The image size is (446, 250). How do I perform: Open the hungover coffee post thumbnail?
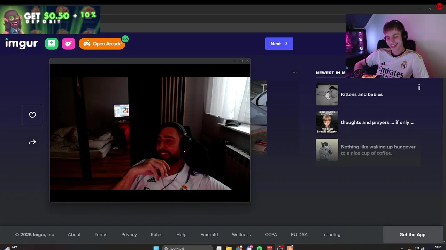tap(327, 150)
